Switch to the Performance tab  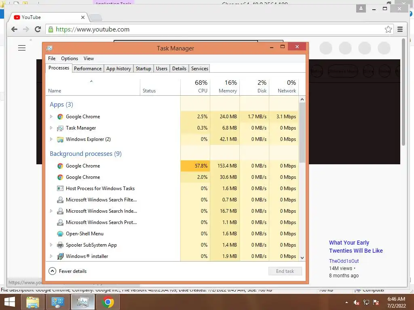tap(88, 69)
